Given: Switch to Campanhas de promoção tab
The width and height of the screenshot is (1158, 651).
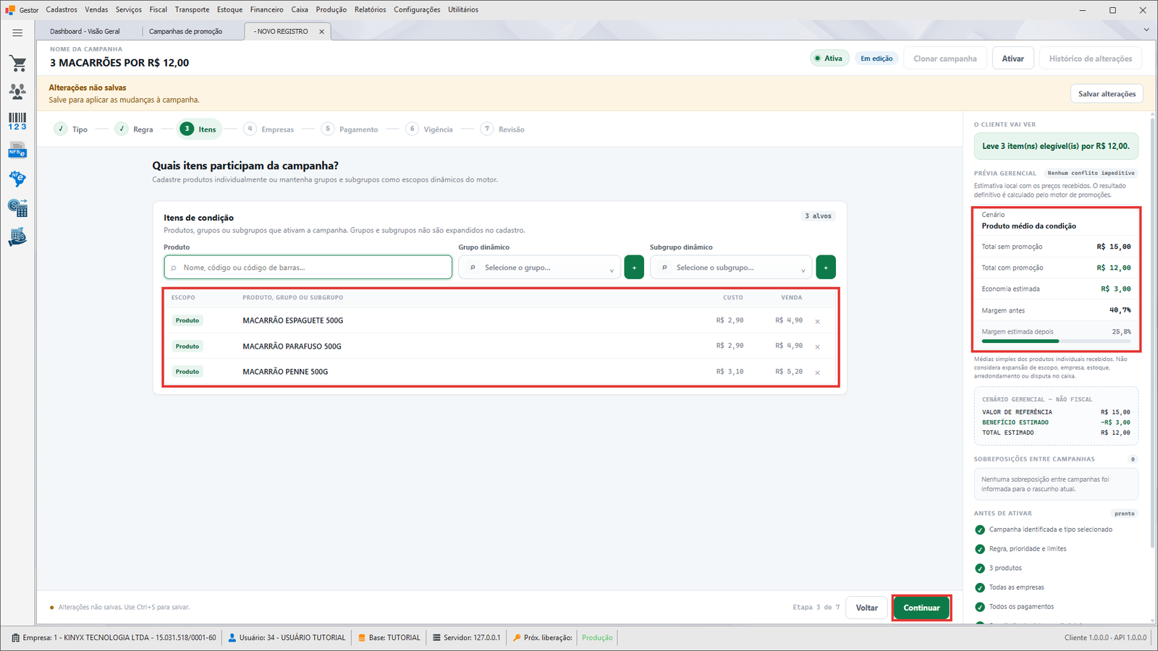Looking at the screenshot, I should [x=186, y=31].
